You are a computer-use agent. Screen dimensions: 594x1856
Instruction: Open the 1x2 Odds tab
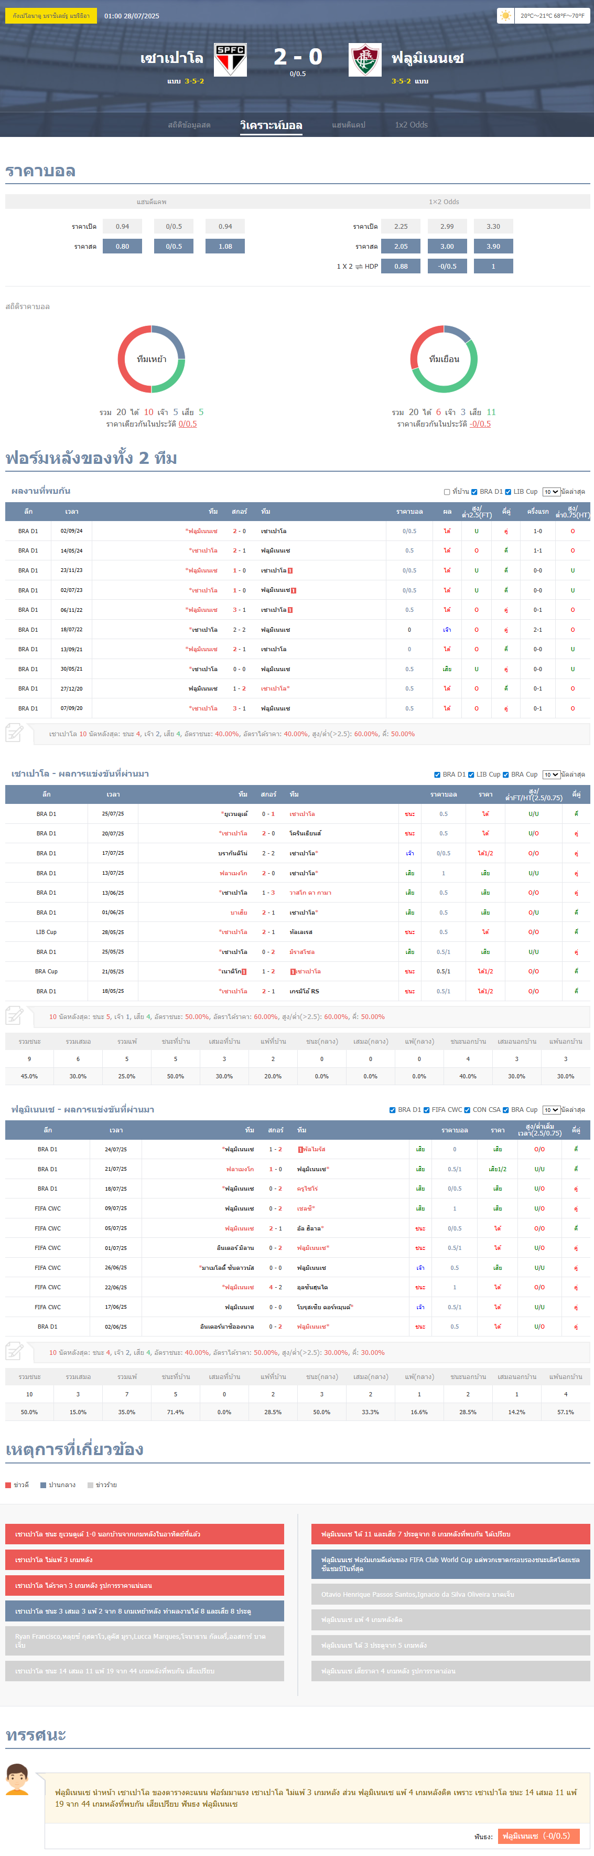coord(411,125)
